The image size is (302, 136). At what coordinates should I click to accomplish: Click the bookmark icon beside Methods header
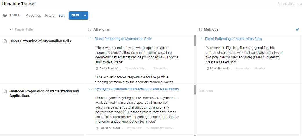pos(200,29)
